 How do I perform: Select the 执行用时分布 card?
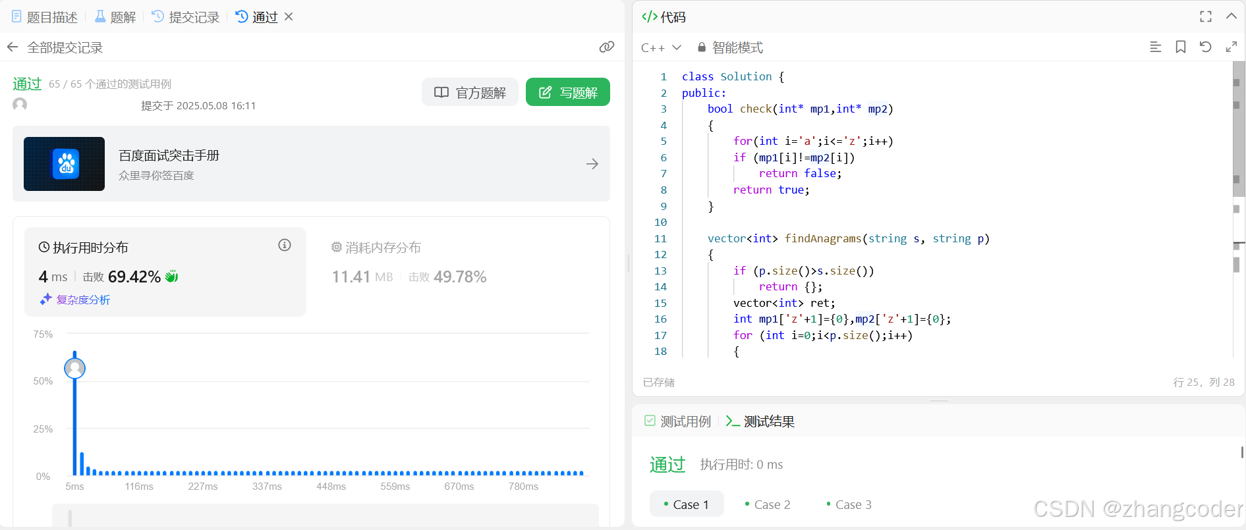click(x=165, y=272)
